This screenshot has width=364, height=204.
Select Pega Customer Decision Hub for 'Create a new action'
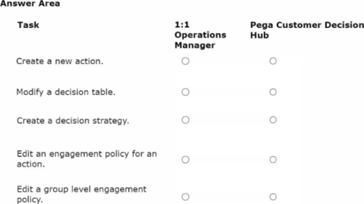[273, 61]
